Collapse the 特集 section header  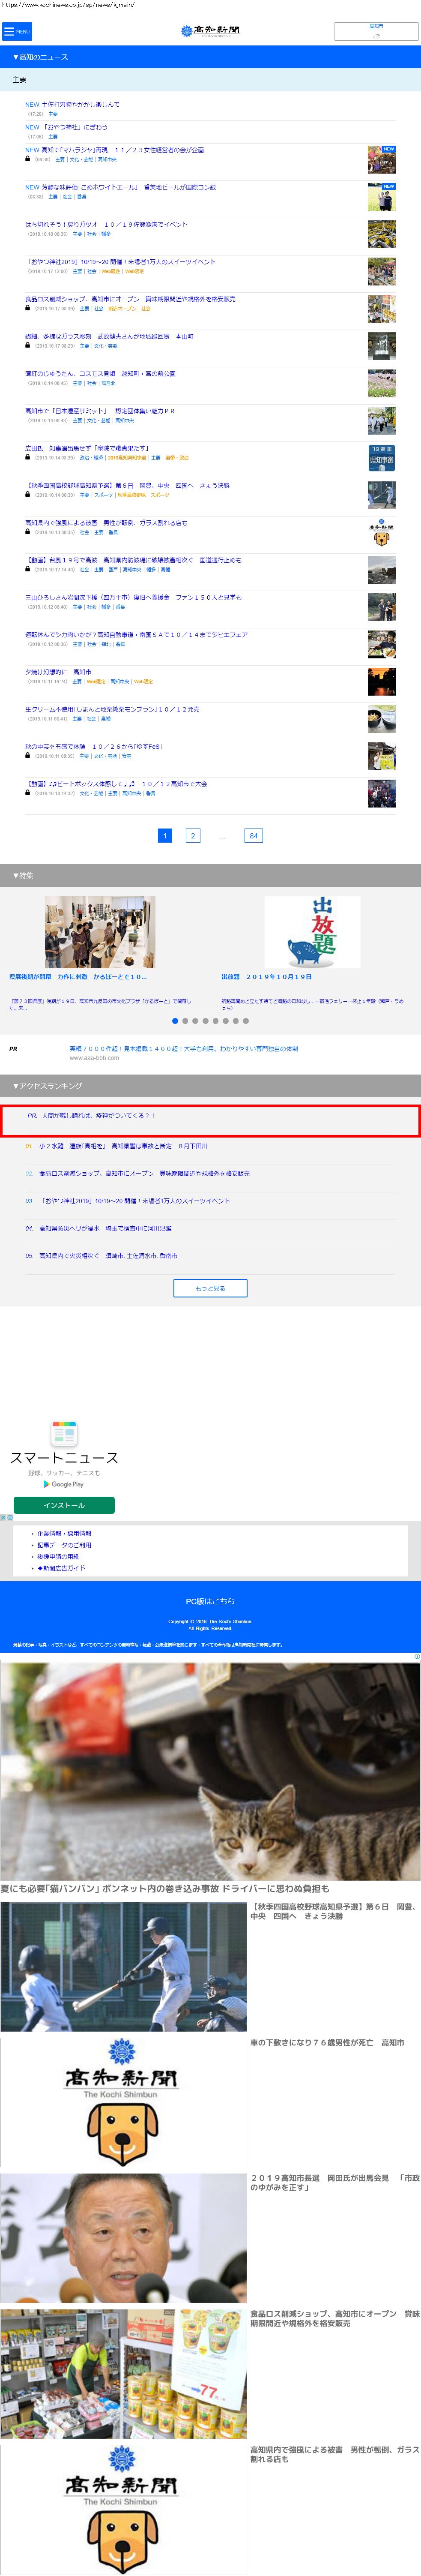point(210,875)
